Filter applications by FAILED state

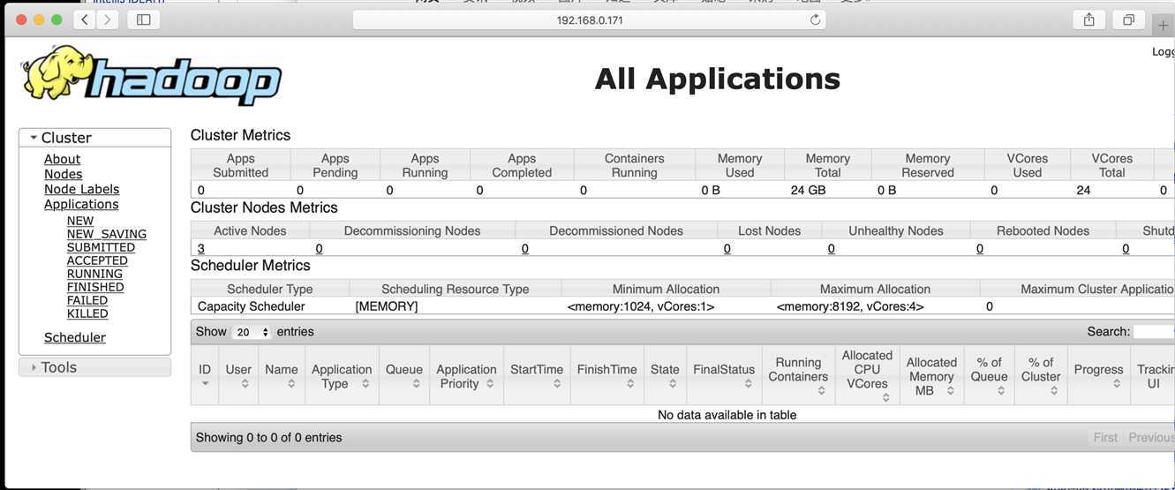tap(87, 300)
